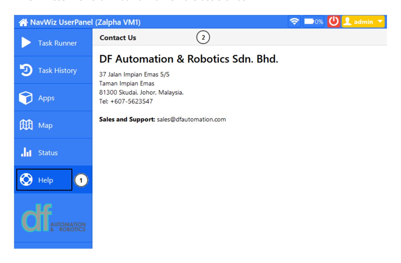Click the 37 Jalan Impian Emas 5/5 address line

click(x=134, y=74)
